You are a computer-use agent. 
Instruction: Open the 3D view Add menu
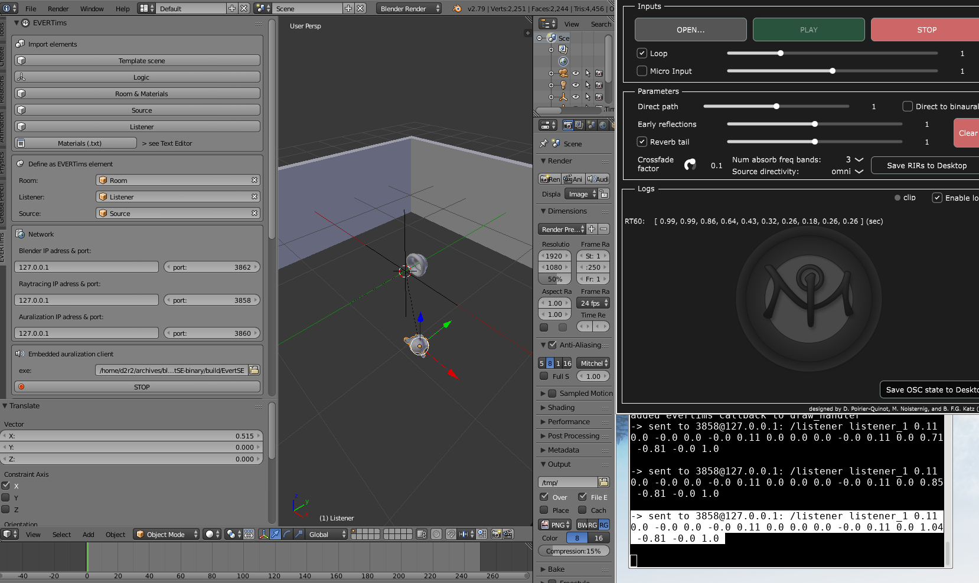(88, 534)
